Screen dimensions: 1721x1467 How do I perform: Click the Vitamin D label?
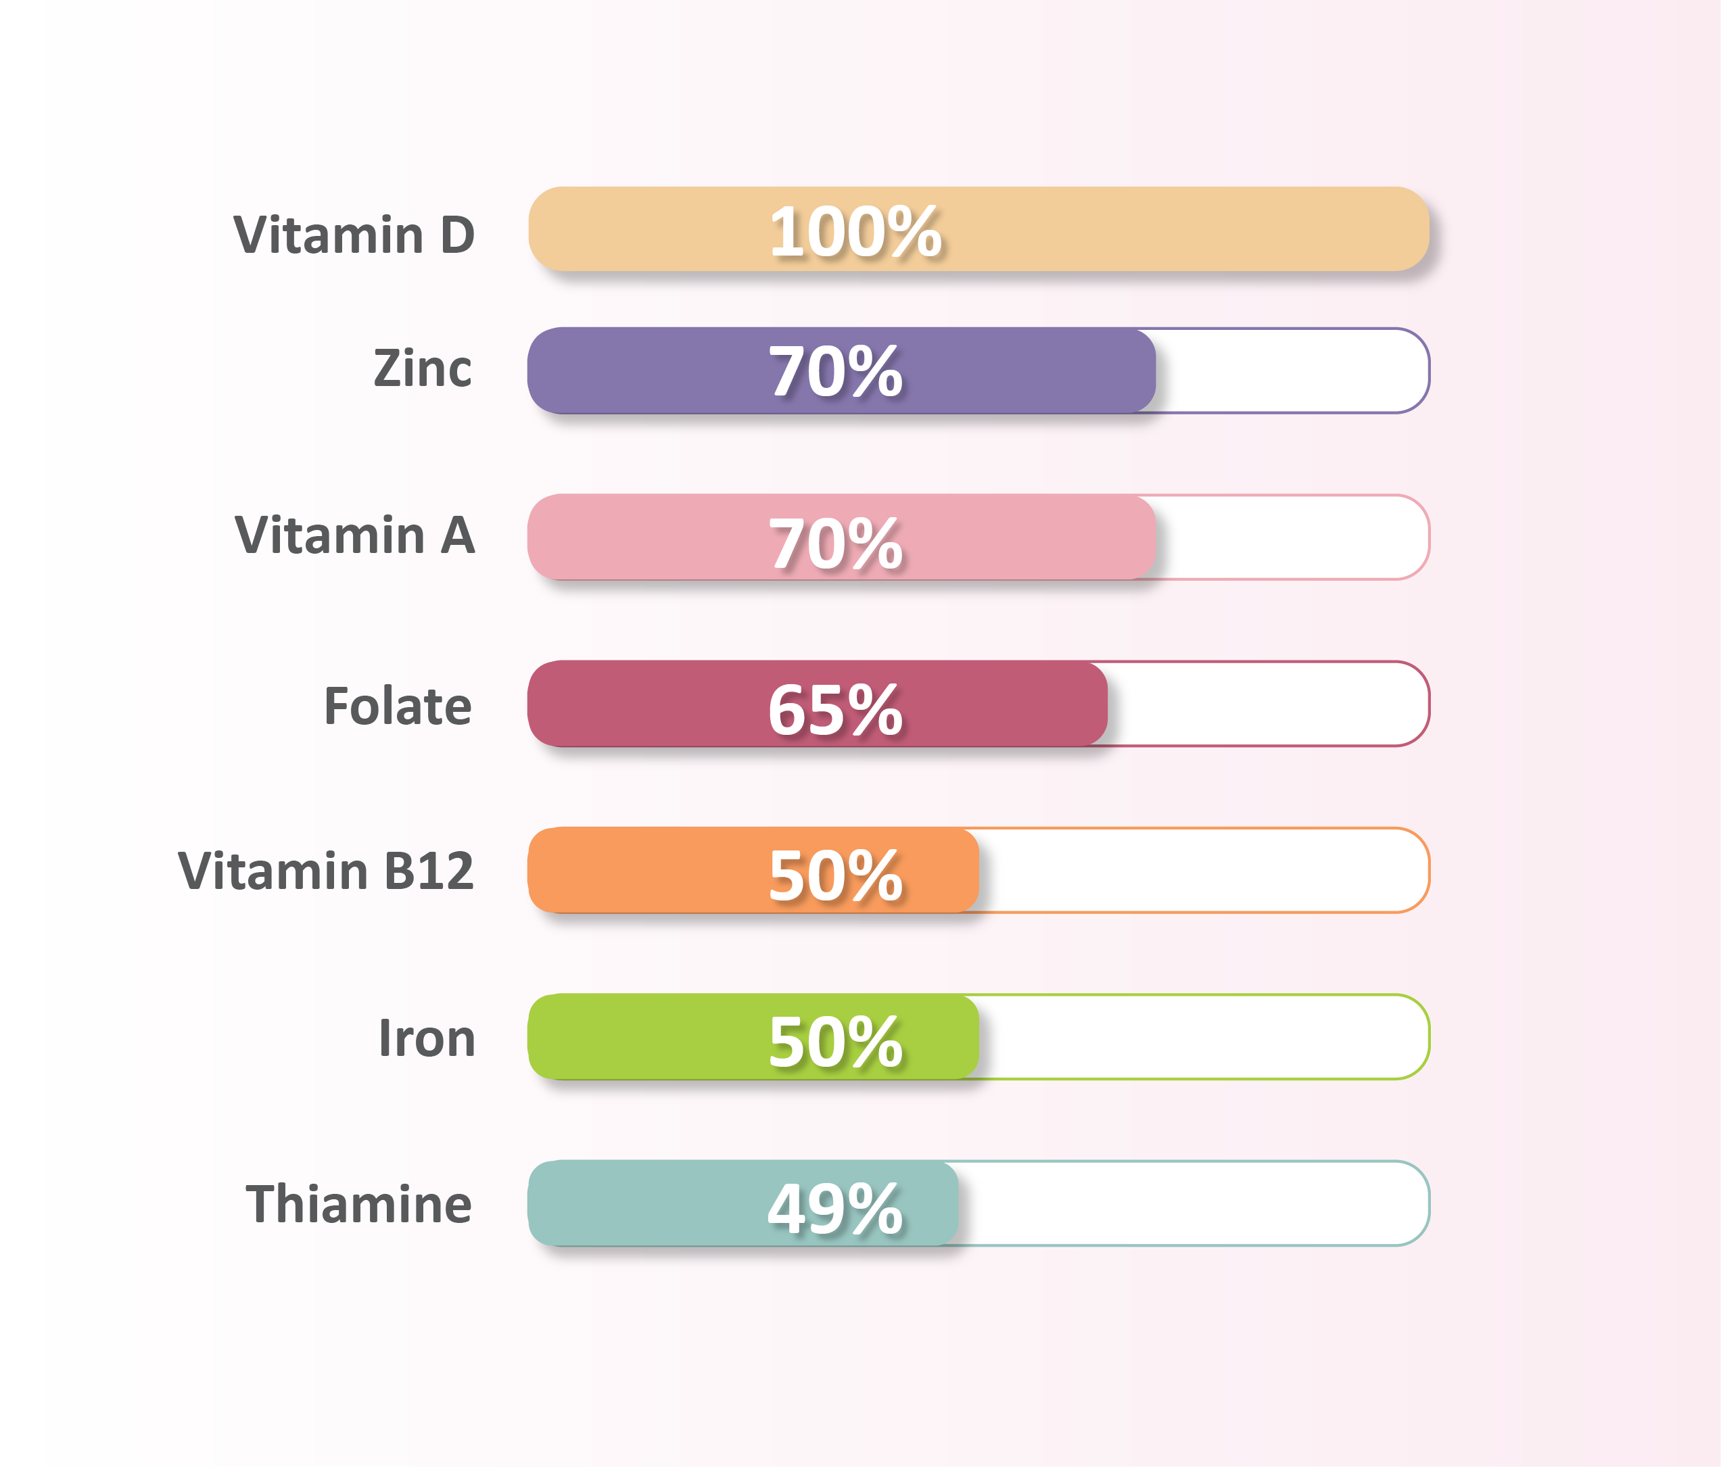pos(354,235)
